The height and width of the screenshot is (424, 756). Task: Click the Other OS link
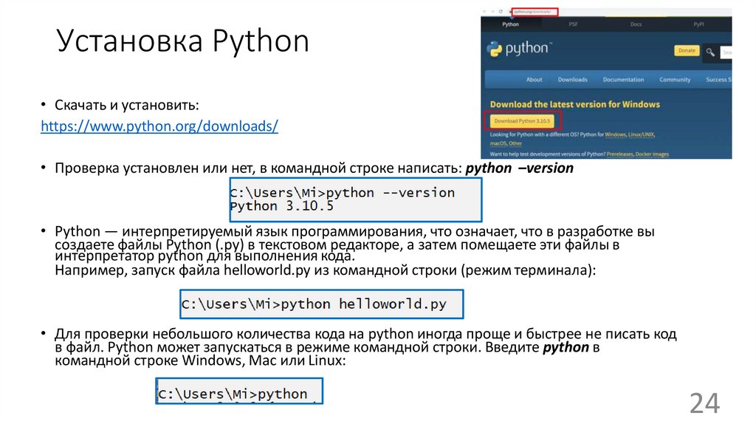click(x=515, y=143)
